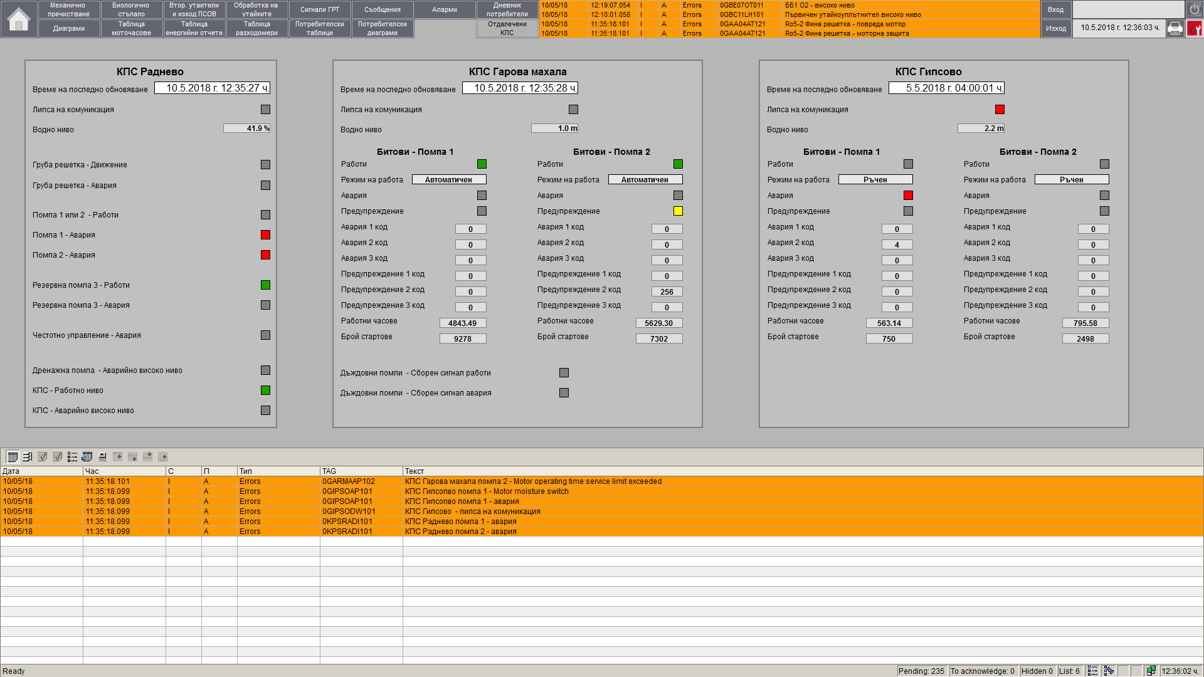This screenshot has width=1204, height=677.
Task: Click the printer icon in top bar
Action: [x=1175, y=28]
